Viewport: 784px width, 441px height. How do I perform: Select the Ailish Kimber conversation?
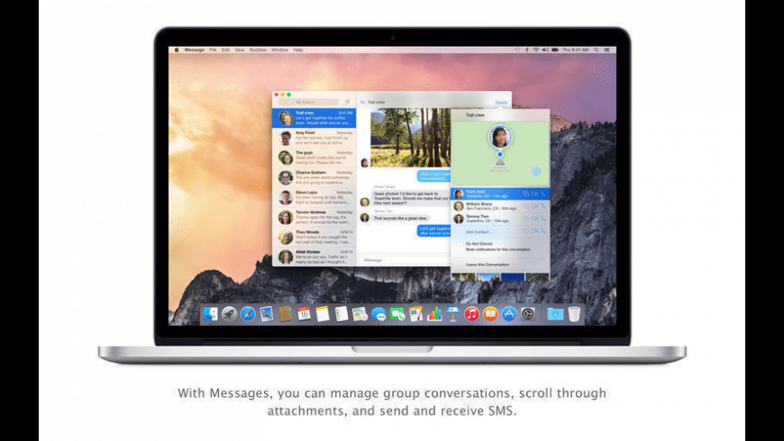(314, 256)
